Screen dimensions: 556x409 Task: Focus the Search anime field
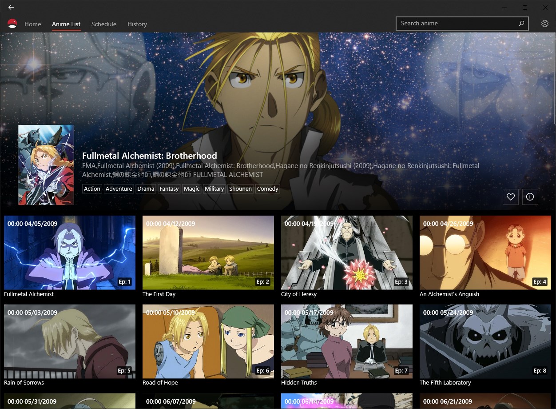(x=462, y=24)
